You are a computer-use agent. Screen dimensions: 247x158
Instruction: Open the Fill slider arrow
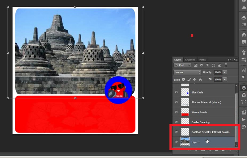225,79
